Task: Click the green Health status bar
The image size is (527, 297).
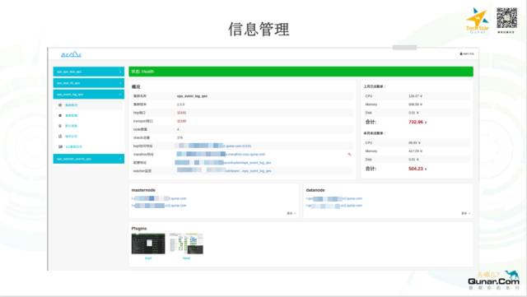Action: pyautogui.click(x=301, y=72)
